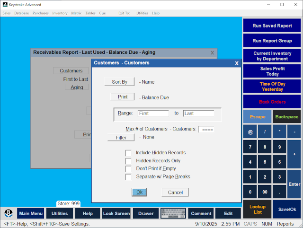Open the Sort By selector

click(x=119, y=82)
